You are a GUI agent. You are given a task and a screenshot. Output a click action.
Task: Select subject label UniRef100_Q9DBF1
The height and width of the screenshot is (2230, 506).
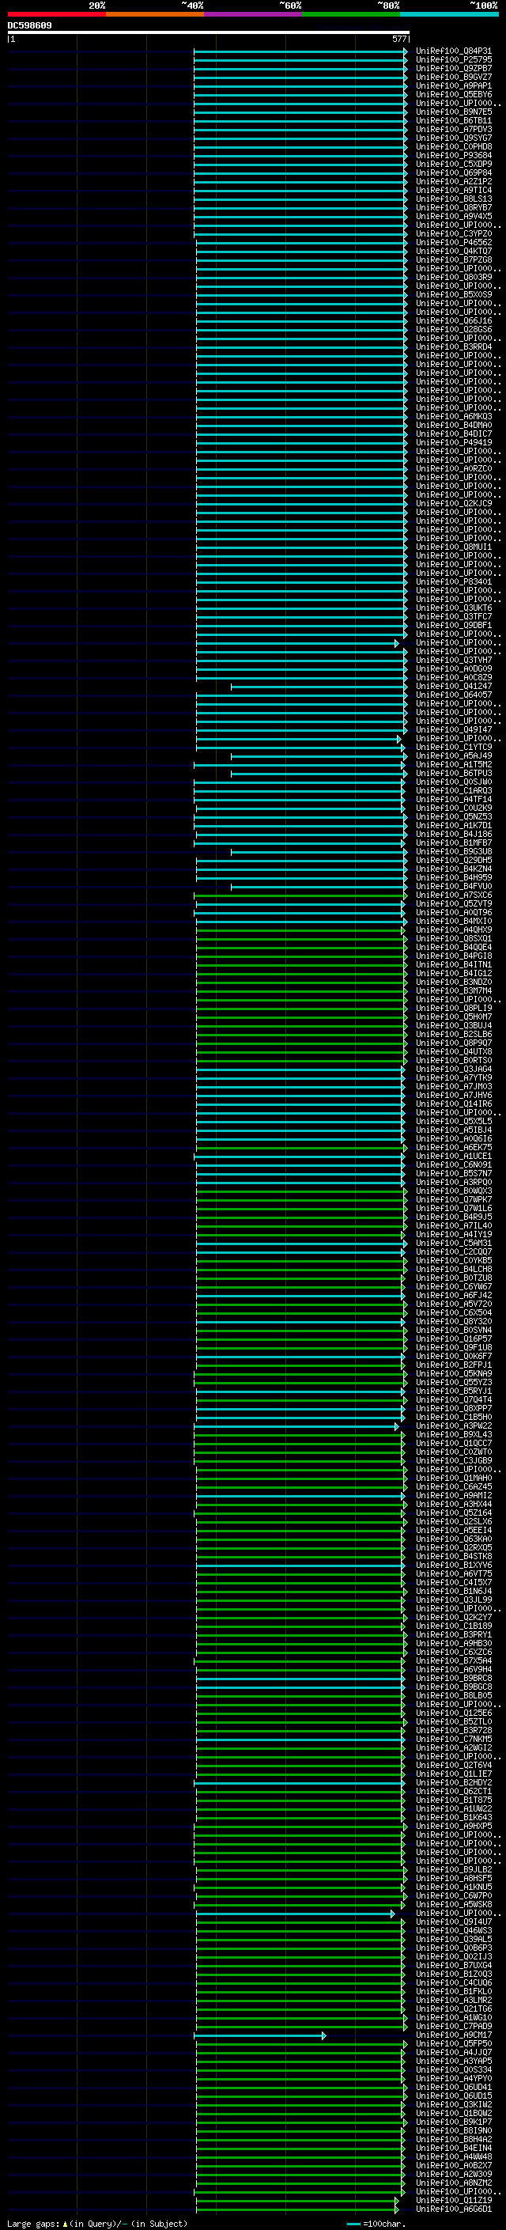click(454, 625)
